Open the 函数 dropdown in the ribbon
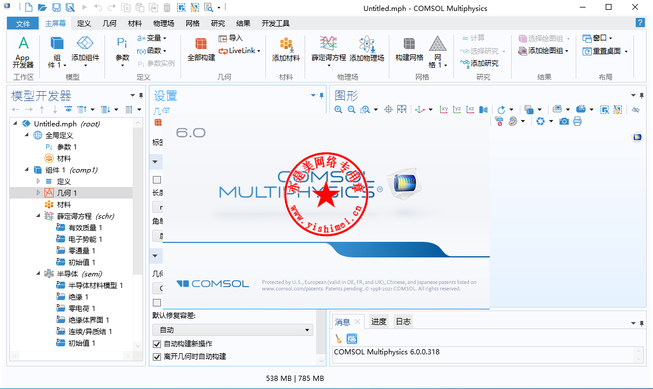The width and height of the screenshot is (653, 389). click(152, 51)
